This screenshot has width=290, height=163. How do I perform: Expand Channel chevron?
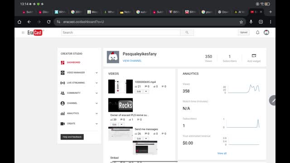tap(97, 103)
